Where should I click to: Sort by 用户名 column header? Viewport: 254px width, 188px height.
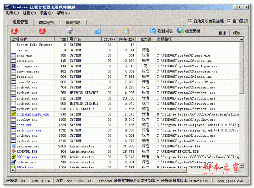(85, 39)
